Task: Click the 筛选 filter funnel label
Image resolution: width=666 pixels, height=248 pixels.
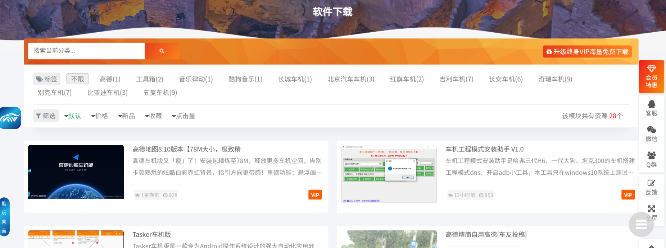Action: (x=46, y=116)
